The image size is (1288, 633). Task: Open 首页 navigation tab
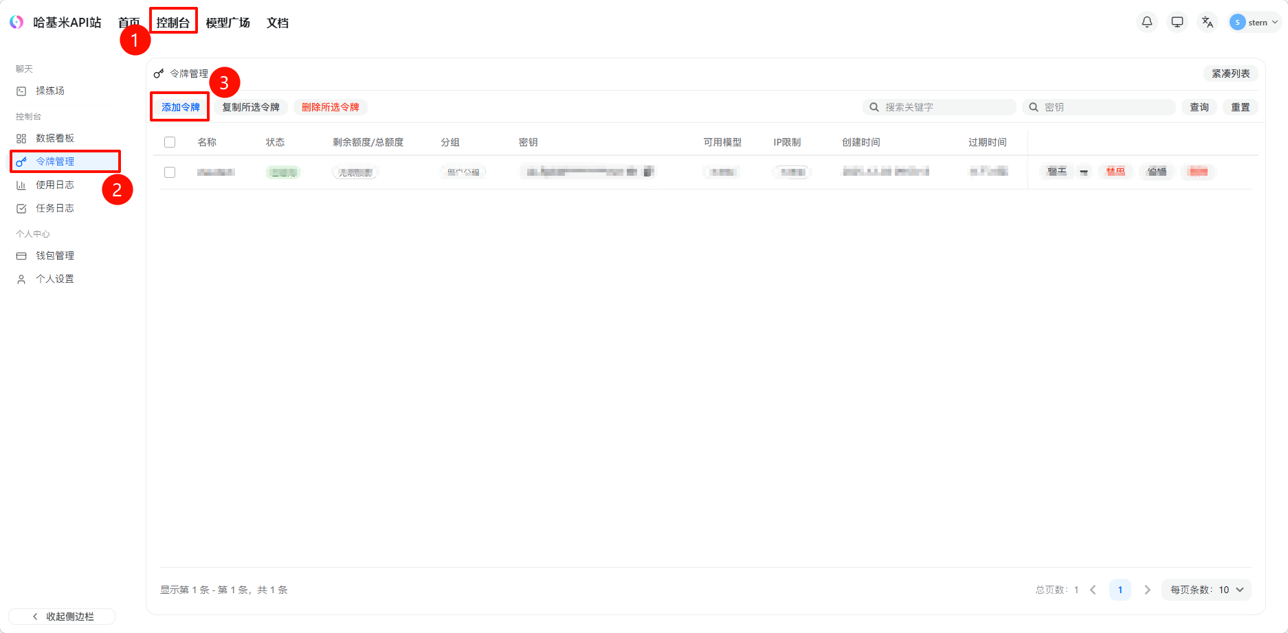pos(129,23)
